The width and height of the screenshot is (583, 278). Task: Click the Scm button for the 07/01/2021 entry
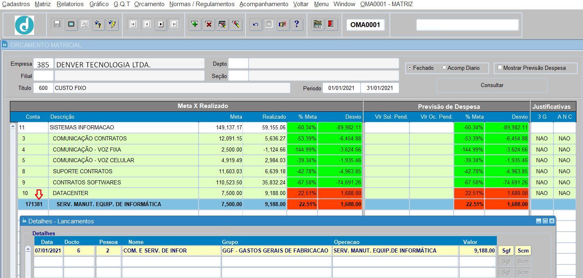pyautogui.click(x=523, y=250)
